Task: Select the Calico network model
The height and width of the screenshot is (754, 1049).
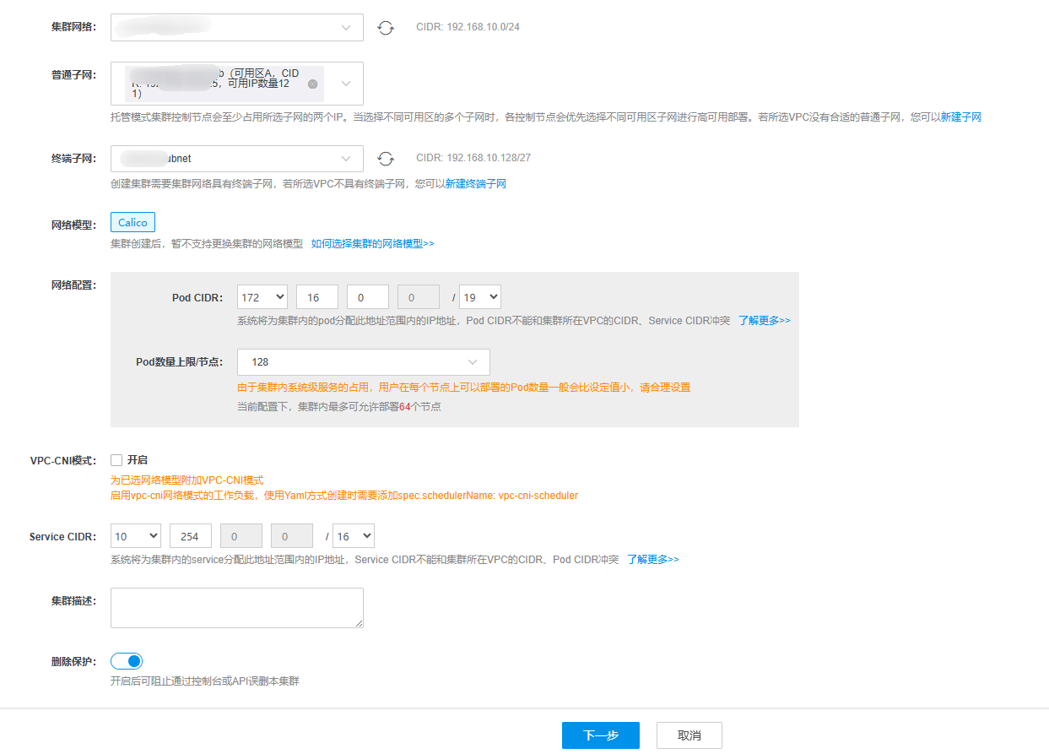Action: (x=132, y=223)
